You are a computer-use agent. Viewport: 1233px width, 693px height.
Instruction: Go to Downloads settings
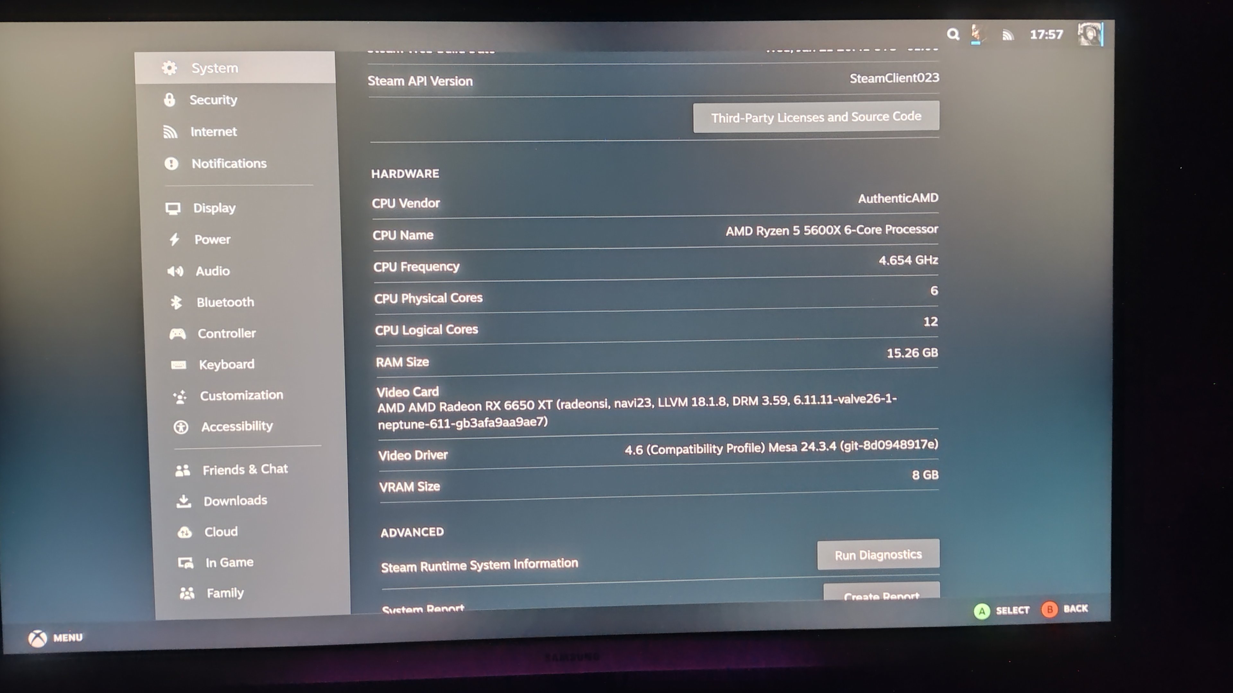coord(235,501)
